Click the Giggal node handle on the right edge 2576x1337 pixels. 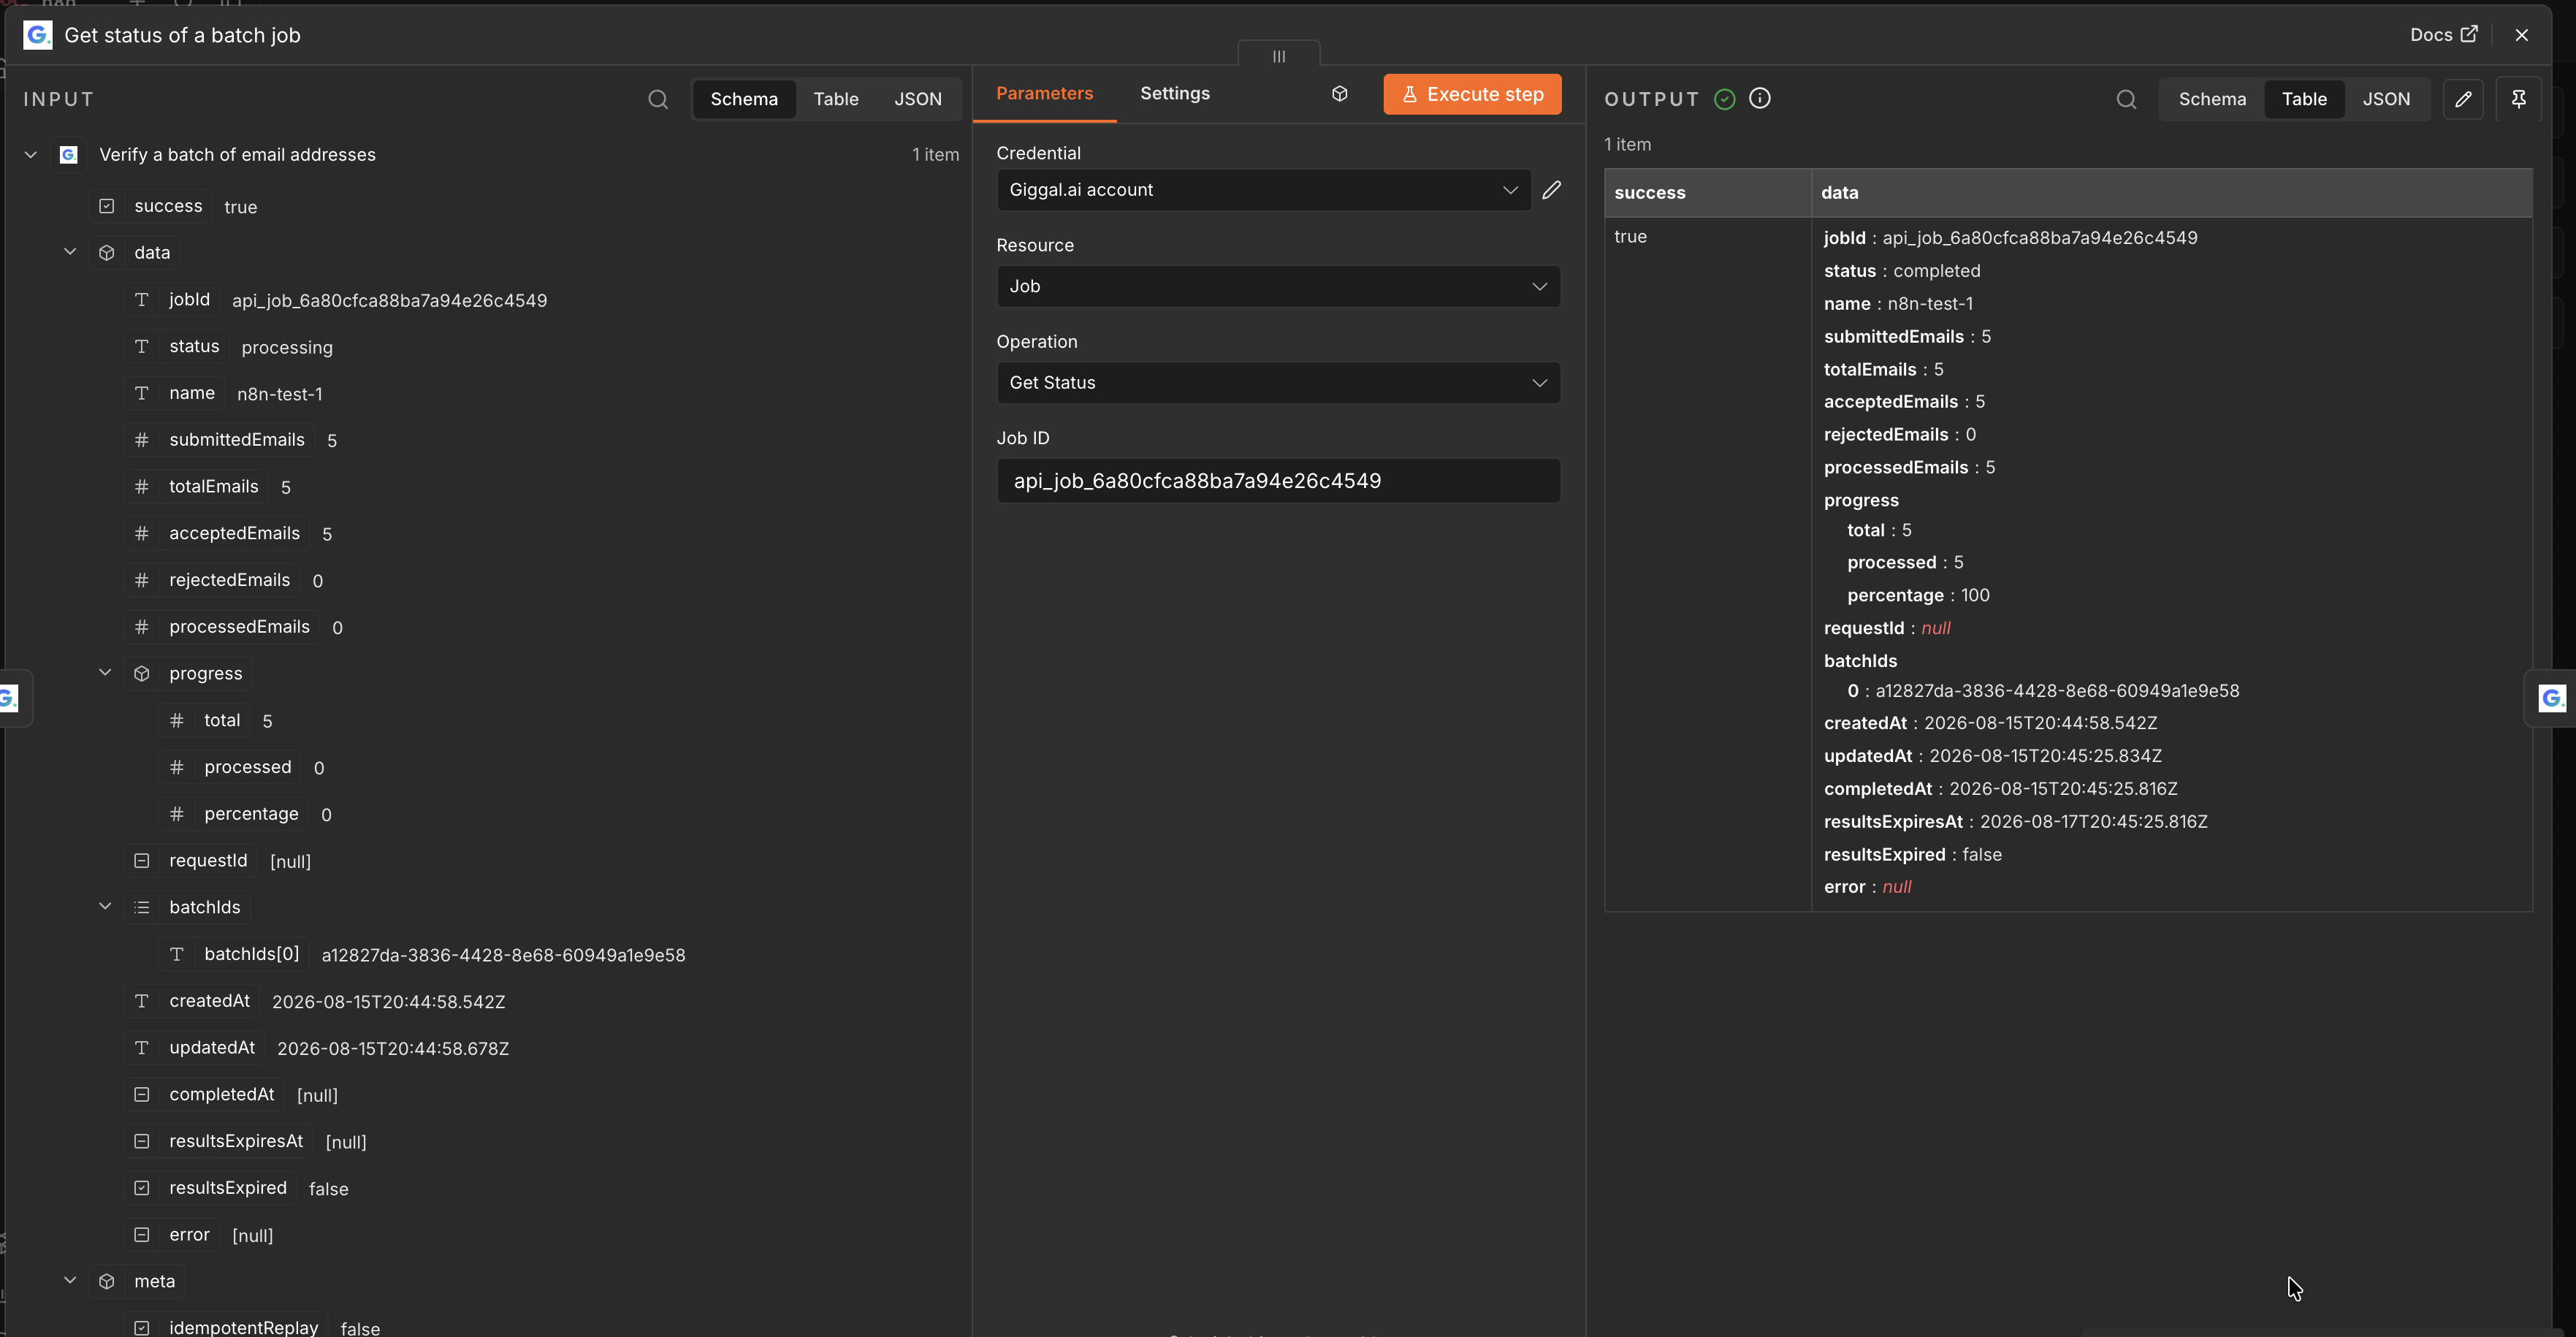click(2552, 698)
